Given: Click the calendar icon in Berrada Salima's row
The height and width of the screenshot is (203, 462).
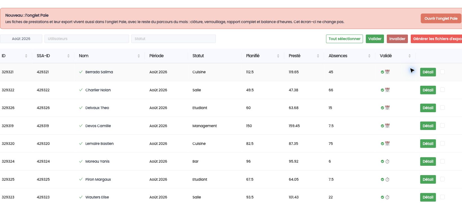Looking at the screenshot, I should tap(387, 72).
